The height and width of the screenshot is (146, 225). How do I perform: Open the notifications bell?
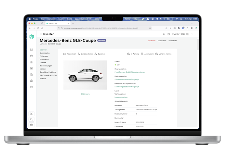point(164,34)
